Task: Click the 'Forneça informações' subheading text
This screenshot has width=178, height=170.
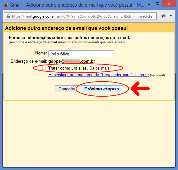Action: tap(70, 37)
